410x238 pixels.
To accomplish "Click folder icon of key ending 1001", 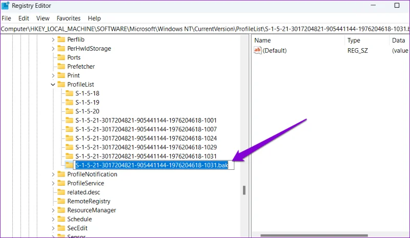I will (x=69, y=120).
